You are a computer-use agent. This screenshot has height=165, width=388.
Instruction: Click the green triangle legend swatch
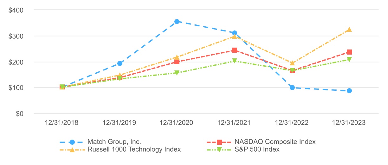point(219,150)
